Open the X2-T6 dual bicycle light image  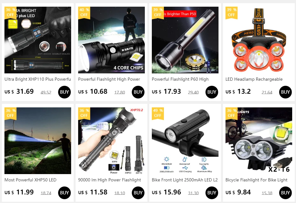[x=259, y=141]
